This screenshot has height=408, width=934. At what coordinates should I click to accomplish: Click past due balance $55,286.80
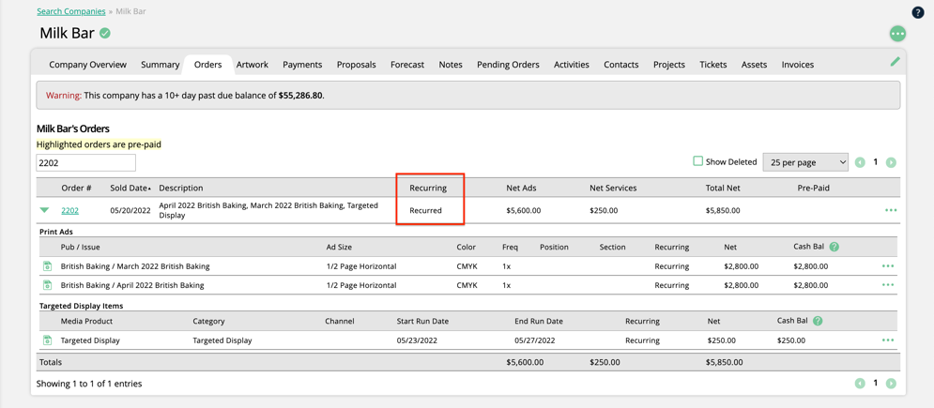(300, 95)
